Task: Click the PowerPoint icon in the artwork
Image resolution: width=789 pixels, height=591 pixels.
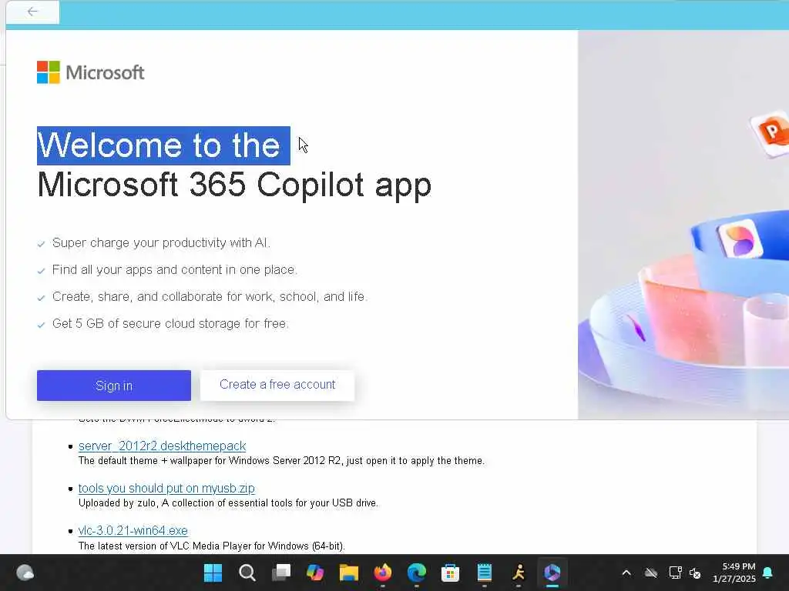Action: point(771,132)
